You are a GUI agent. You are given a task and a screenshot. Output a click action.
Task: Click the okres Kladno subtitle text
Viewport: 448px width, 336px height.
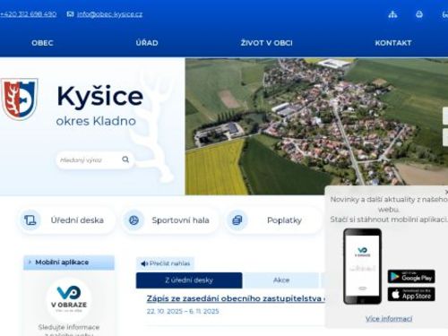point(96,121)
